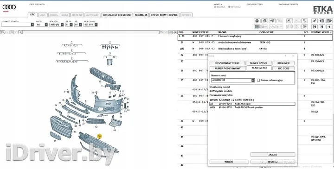334x169 pixels.
Task: Open the Nr rysunku 807-015 dropdown
Action: coord(96,25)
